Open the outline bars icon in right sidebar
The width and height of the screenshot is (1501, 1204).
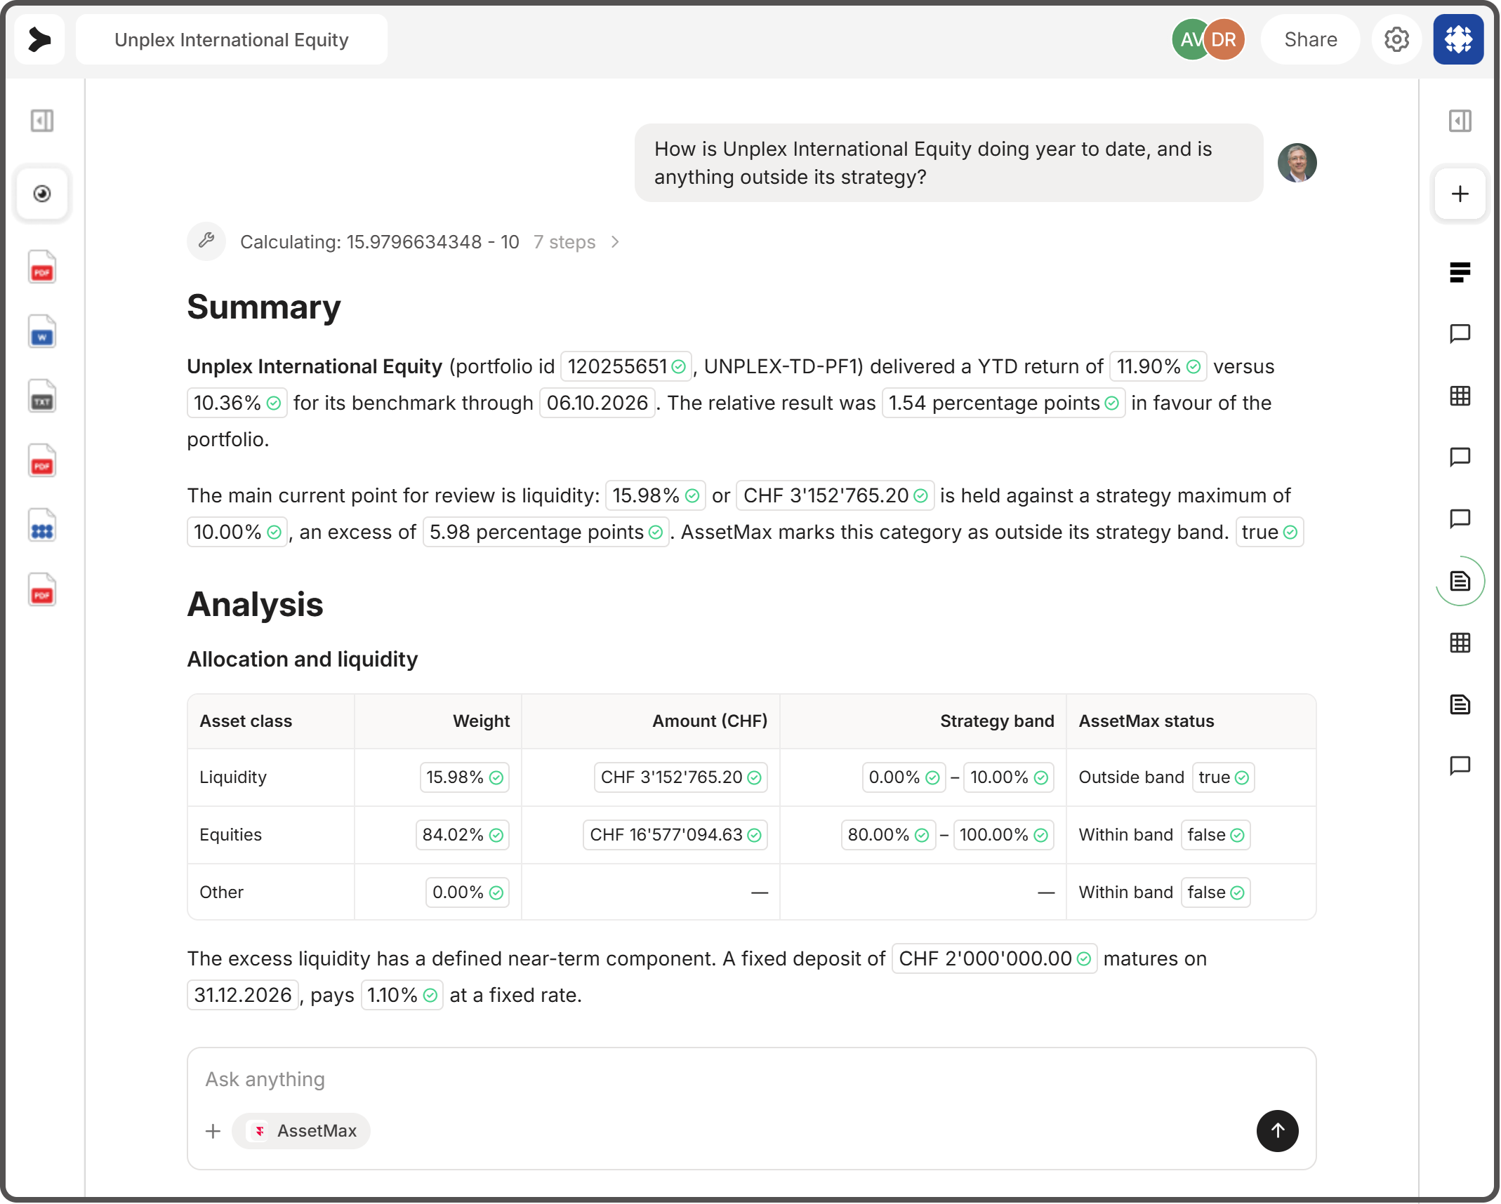[1460, 272]
